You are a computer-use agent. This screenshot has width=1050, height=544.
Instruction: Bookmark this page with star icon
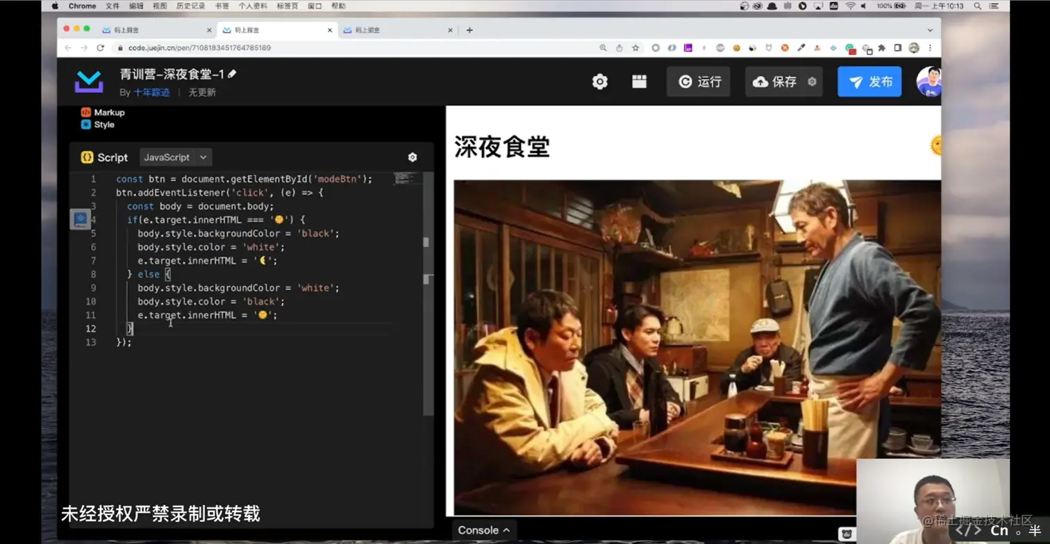pyautogui.click(x=635, y=48)
